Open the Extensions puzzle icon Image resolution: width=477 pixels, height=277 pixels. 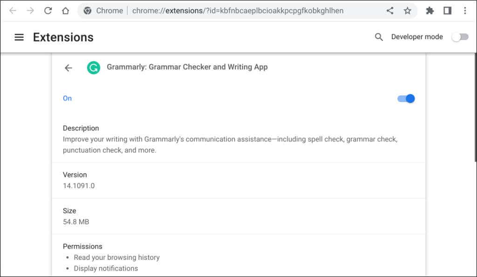(429, 11)
